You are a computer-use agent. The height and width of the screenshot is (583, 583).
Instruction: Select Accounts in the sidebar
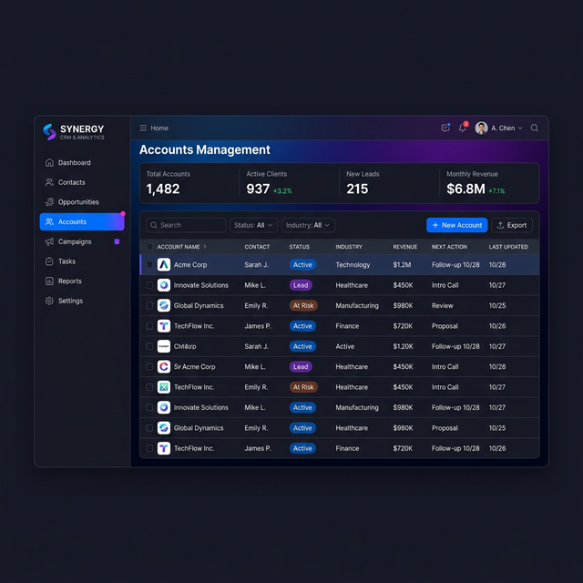tap(82, 221)
